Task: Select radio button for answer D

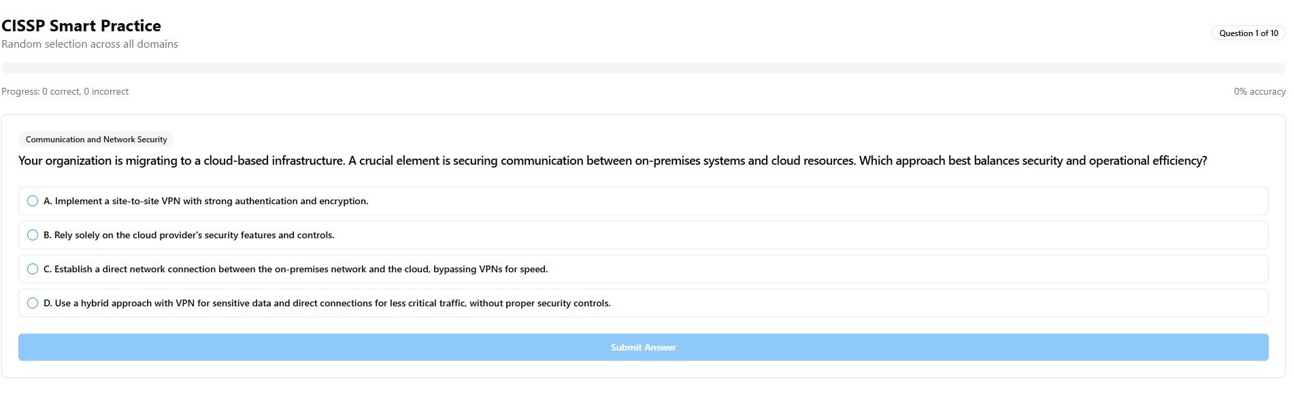Action: coord(33,303)
